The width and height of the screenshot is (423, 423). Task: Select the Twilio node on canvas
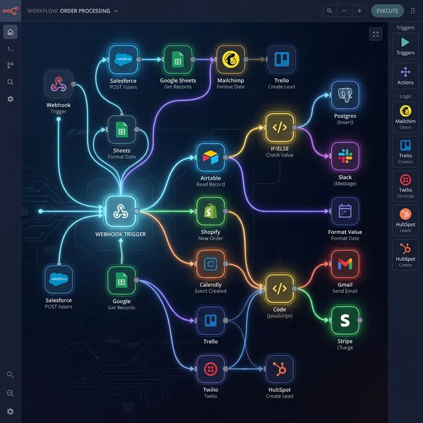coord(210,369)
